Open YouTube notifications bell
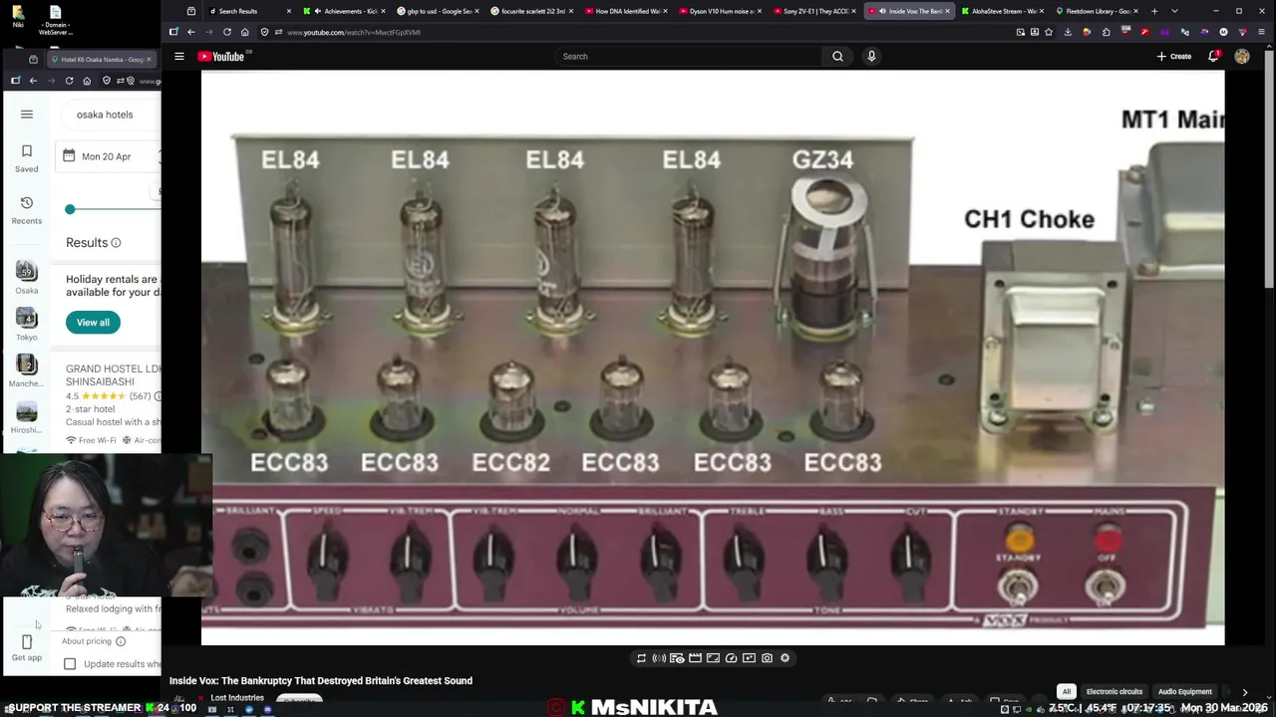 tap(1213, 57)
